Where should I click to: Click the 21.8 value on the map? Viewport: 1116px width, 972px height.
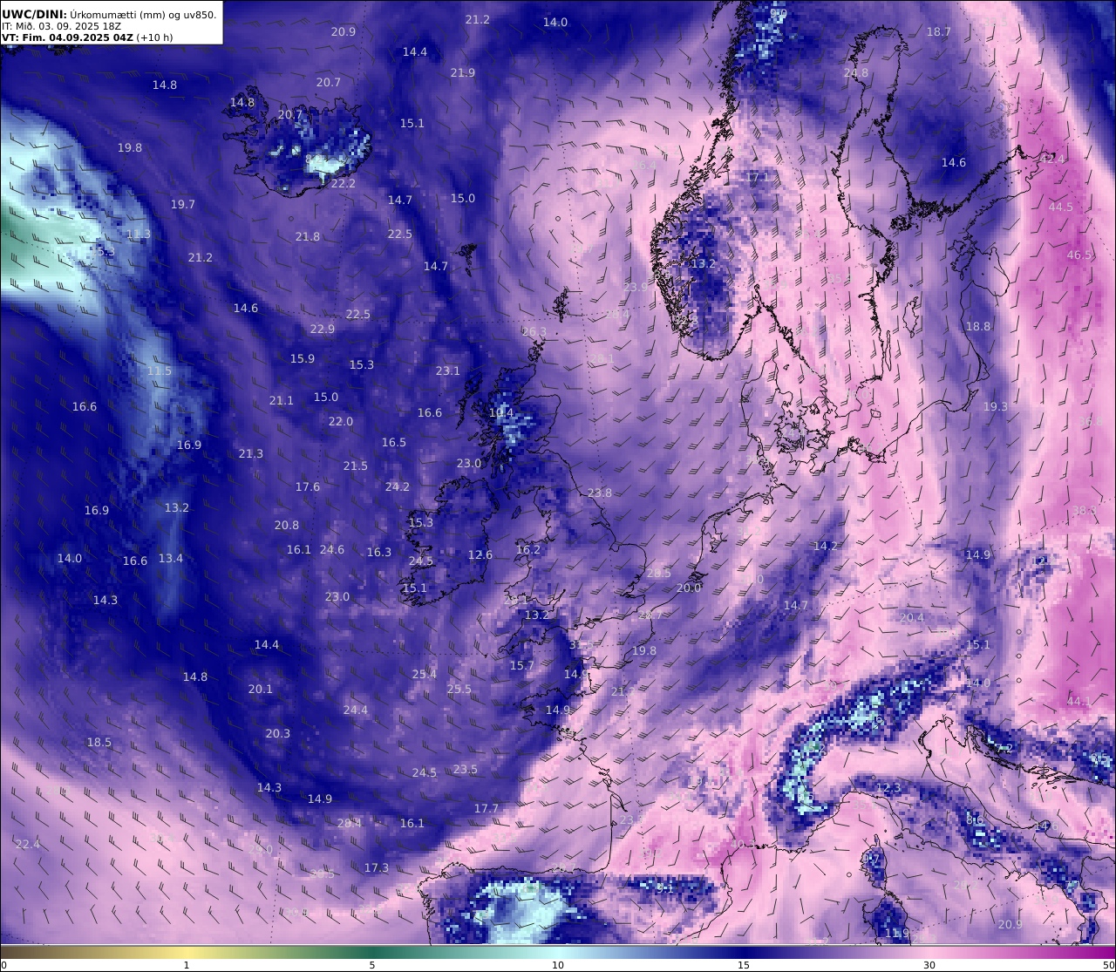(308, 237)
